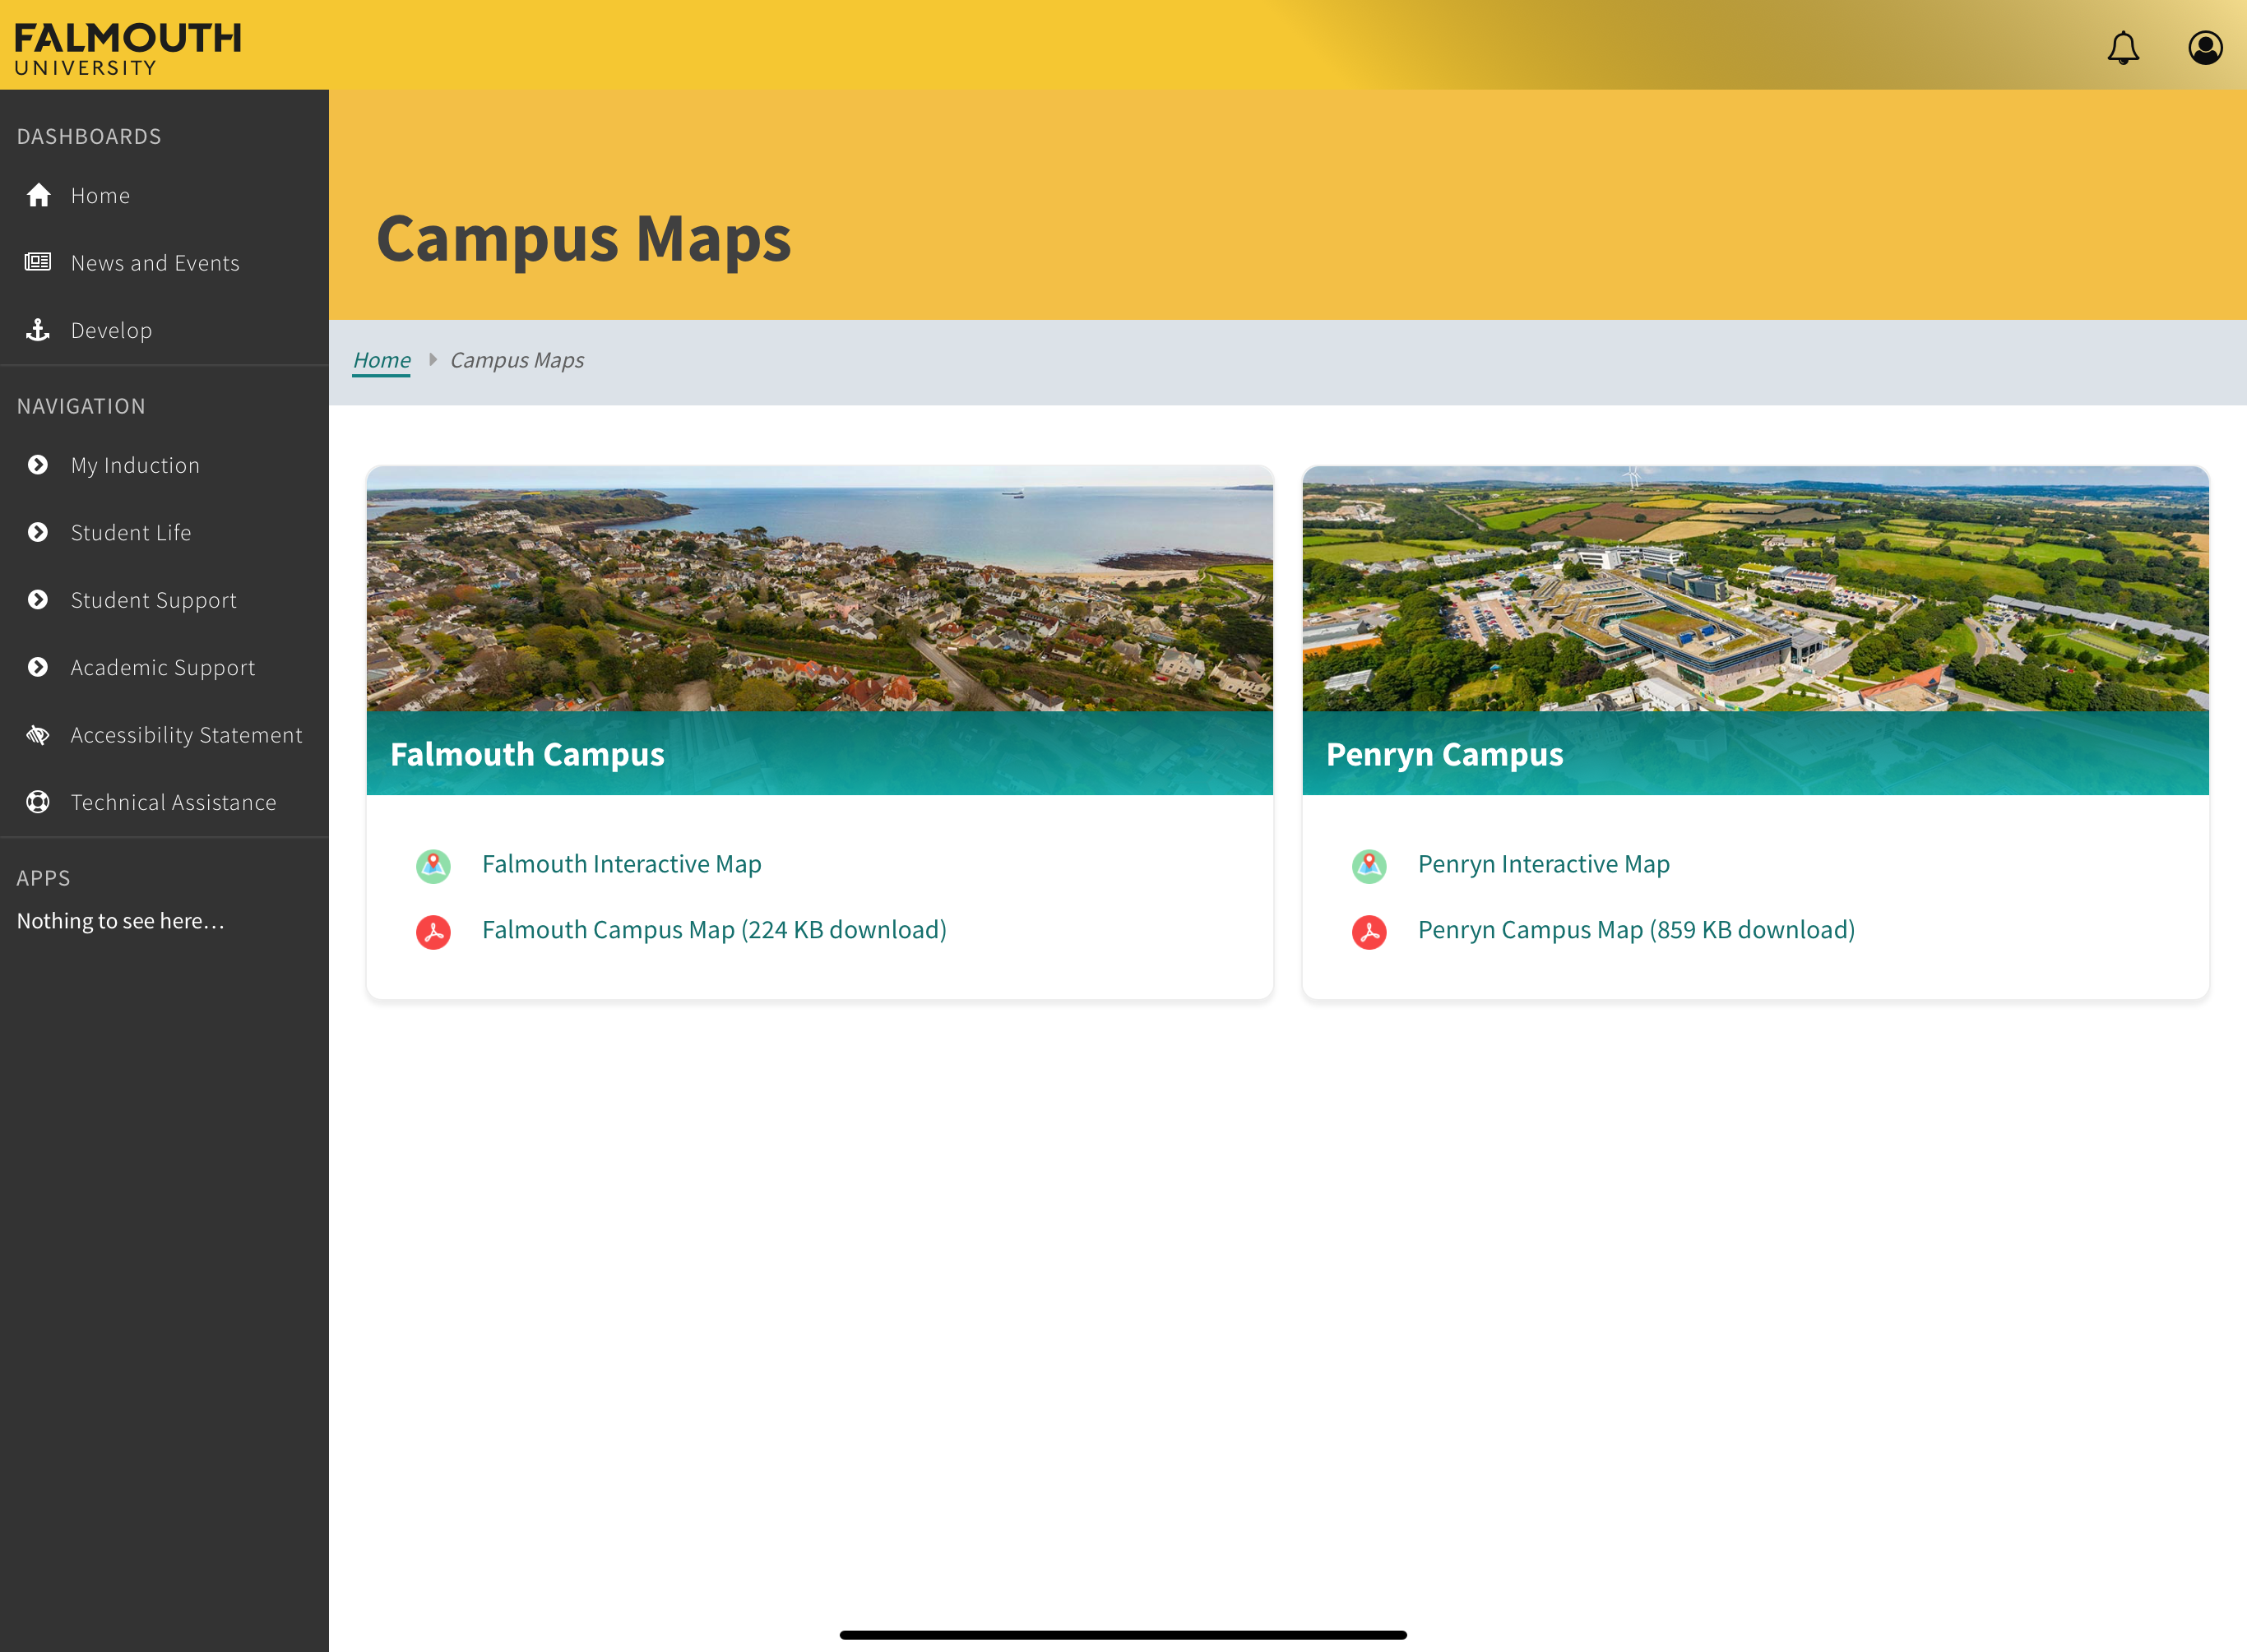Click the Accessibility Statement eye-slash icon

[38, 735]
